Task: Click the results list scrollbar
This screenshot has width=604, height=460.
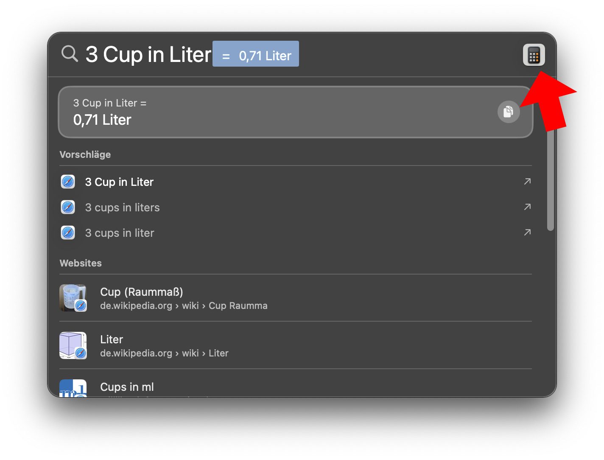Action: [x=550, y=178]
